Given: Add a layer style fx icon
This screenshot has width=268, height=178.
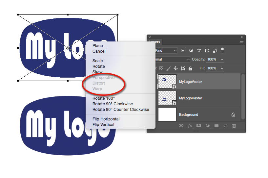Looking at the screenshot, I should [x=190, y=126].
